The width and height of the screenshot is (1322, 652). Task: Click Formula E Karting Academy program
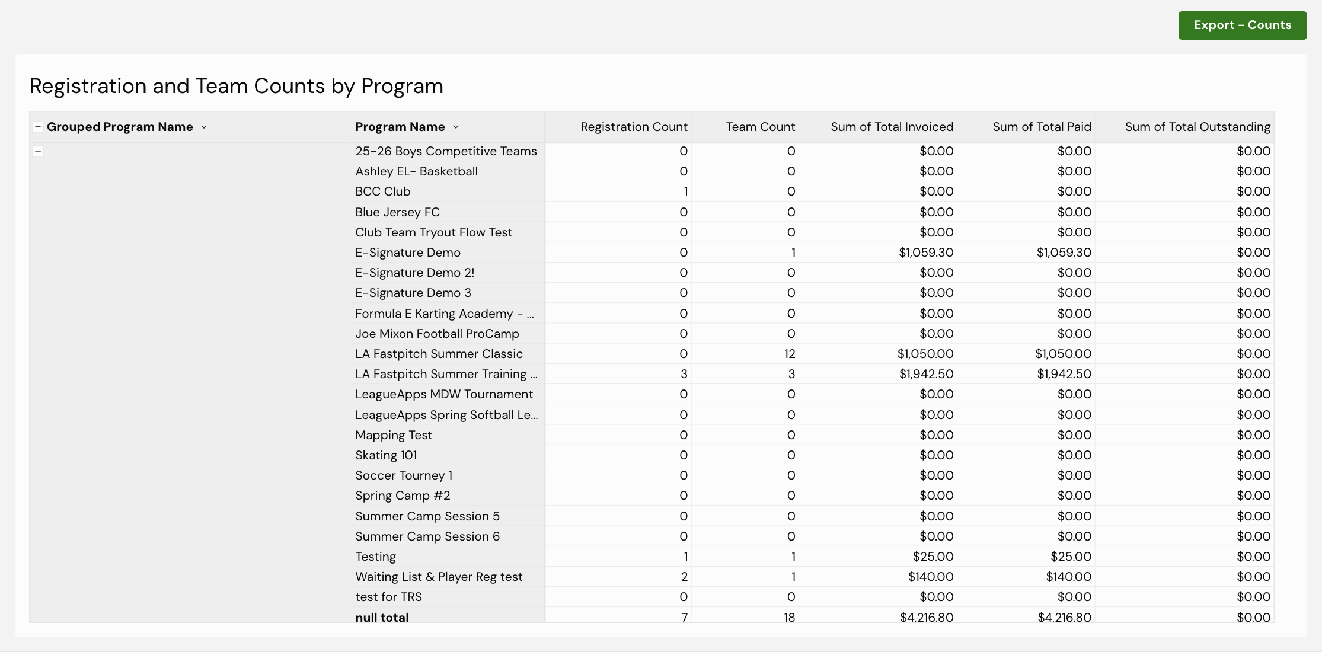coord(444,314)
